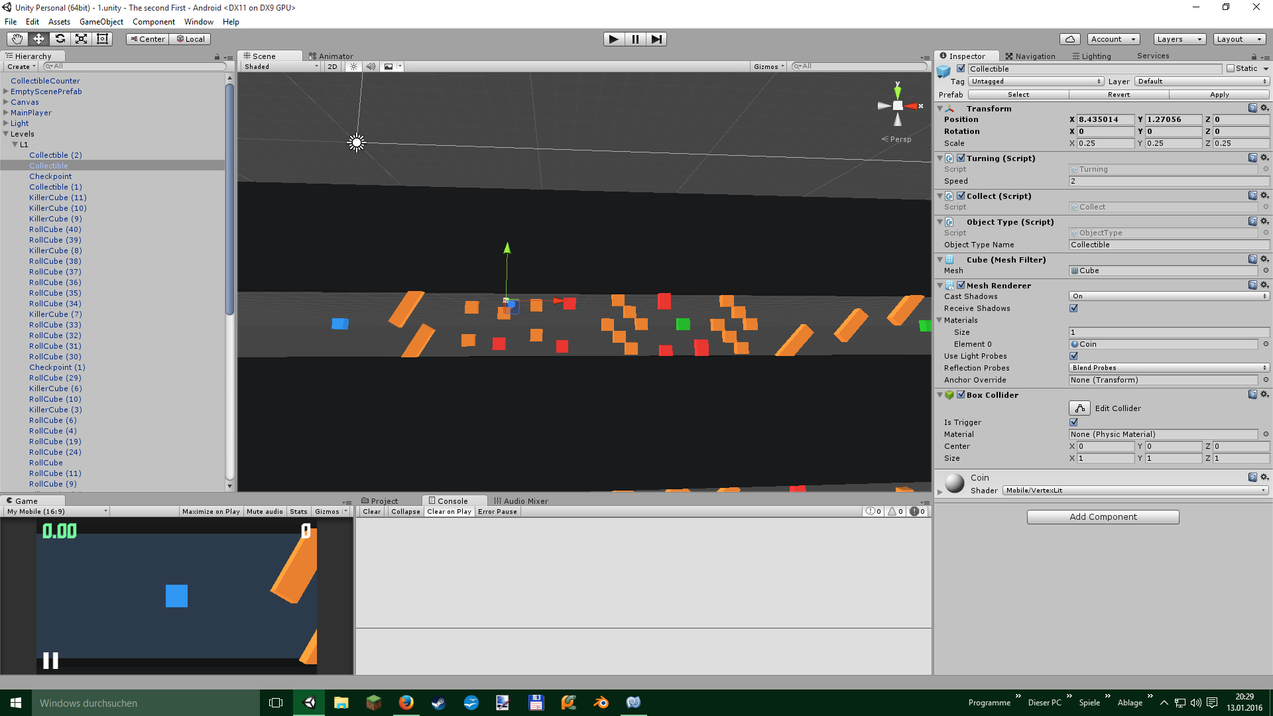Open File Explorer from the taskbar
Screen dimensions: 1273x716
(341, 703)
